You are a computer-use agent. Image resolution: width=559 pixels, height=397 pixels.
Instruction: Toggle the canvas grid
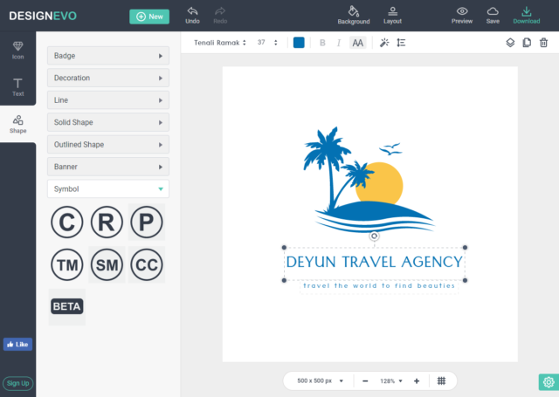click(441, 381)
